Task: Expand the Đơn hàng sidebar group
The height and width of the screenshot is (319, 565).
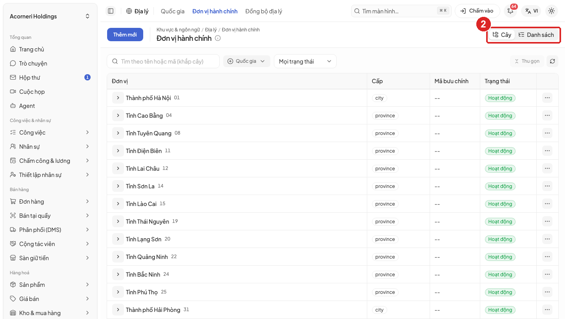Action: tap(50, 202)
